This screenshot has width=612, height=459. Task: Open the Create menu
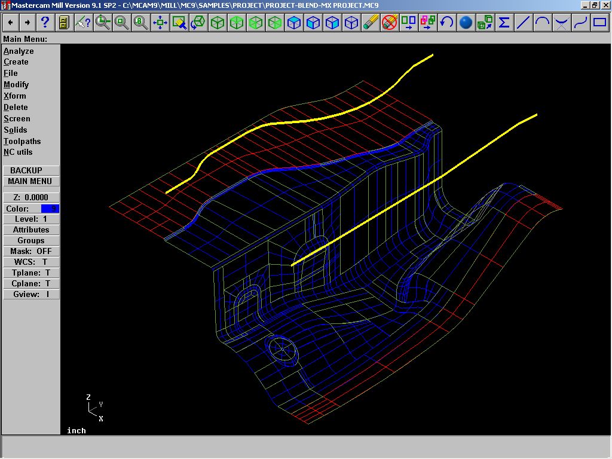[x=16, y=62]
